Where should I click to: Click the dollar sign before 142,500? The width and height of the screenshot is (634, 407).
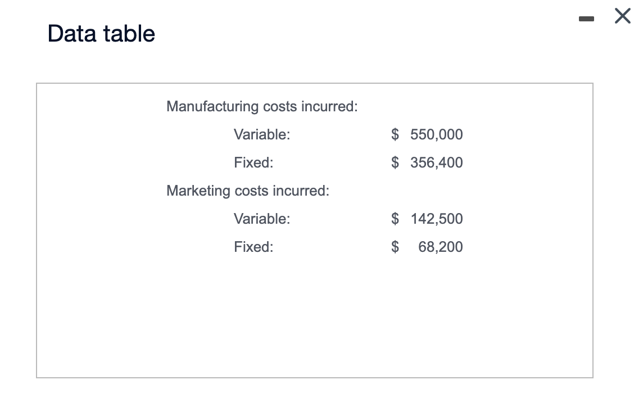tap(396, 219)
